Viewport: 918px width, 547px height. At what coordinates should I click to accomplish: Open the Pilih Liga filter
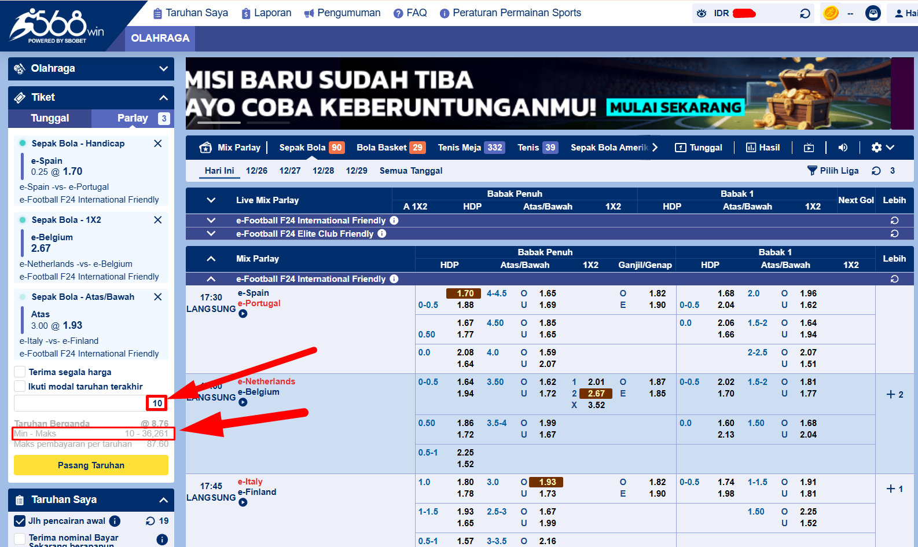tap(833, 171)
